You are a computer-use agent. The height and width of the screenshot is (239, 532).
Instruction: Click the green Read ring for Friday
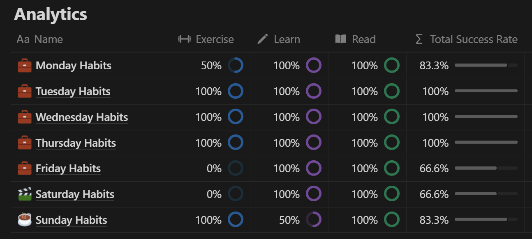click(392, 168)
